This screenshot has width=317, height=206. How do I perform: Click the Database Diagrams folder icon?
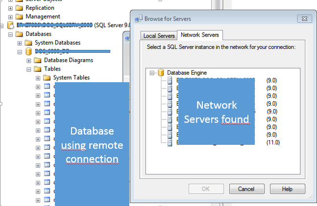point(37,60)
